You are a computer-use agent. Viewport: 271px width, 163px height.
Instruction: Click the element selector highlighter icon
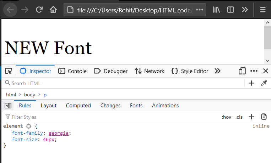tap(29, 126)
